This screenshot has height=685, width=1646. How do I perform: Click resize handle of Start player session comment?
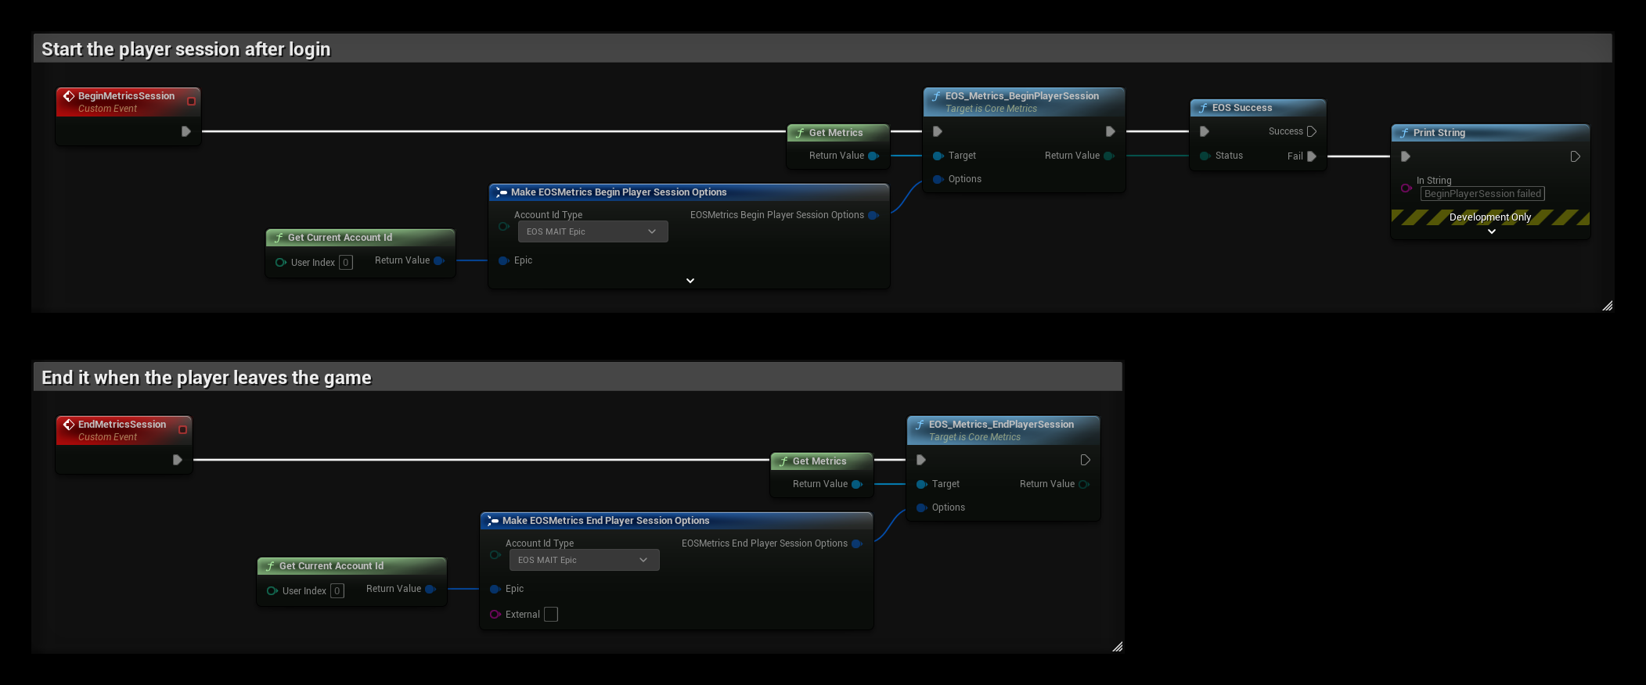(x=1608, y=306)
